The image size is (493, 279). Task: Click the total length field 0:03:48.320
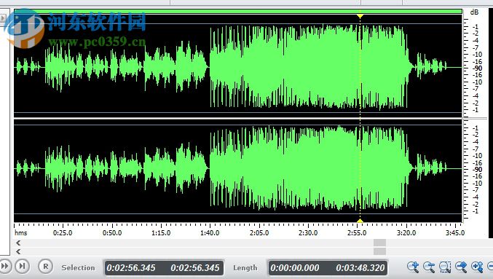pyautogui.click(x=360, y=268)
